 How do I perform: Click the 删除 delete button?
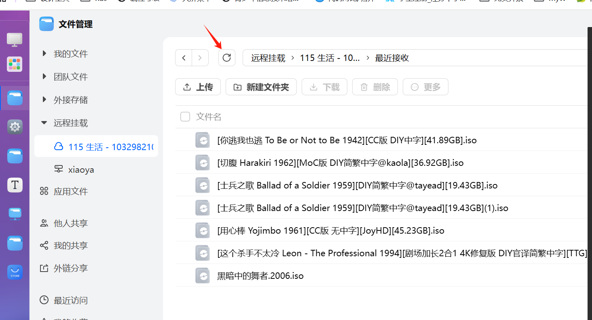tap(375, 87)
